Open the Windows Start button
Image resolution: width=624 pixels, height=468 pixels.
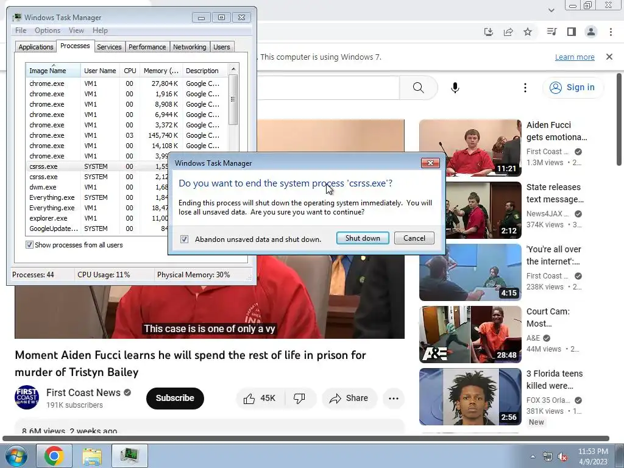(x=16, y=456)
